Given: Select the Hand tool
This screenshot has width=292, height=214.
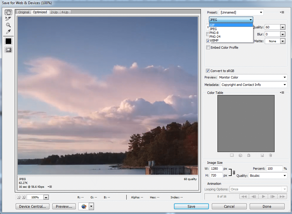Looking at the screenshot, I should [8, 12].
